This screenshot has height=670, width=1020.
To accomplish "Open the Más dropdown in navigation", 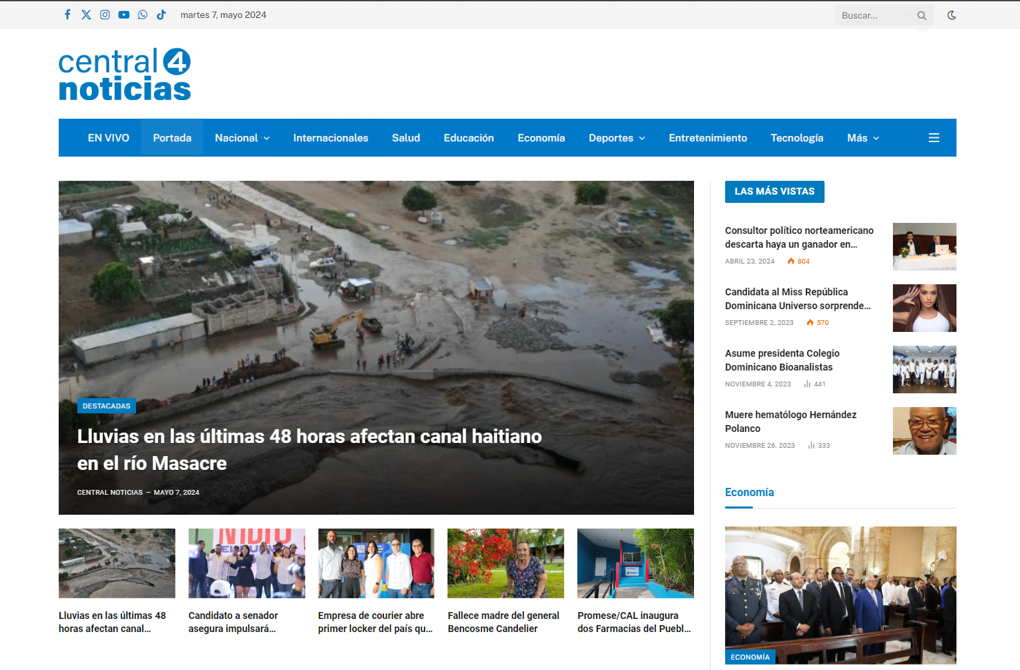I will (862, 137).
